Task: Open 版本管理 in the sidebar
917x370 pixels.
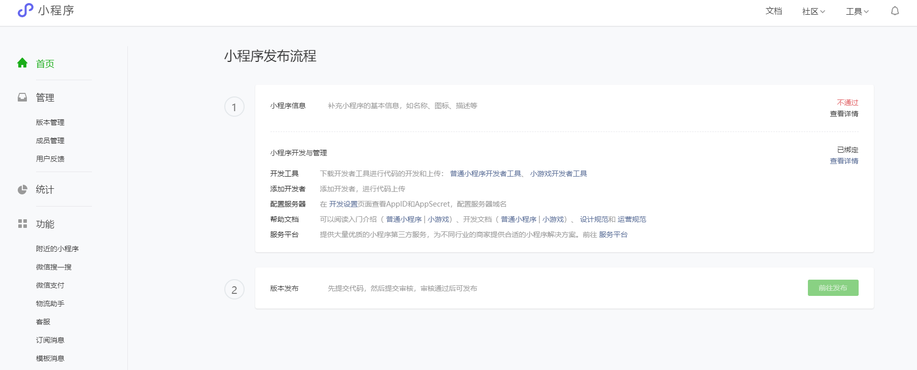Action: 50,122
